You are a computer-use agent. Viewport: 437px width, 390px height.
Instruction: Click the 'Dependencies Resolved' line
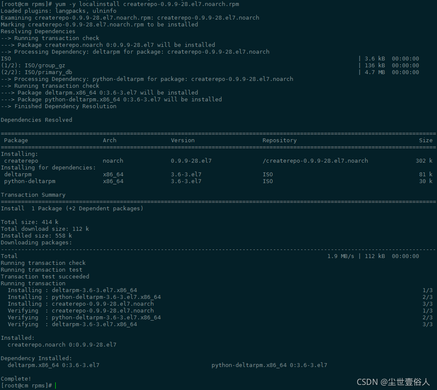coord(36,120)
